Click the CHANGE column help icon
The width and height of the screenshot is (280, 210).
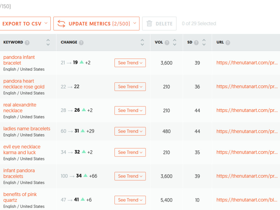[x=81, y=43]
